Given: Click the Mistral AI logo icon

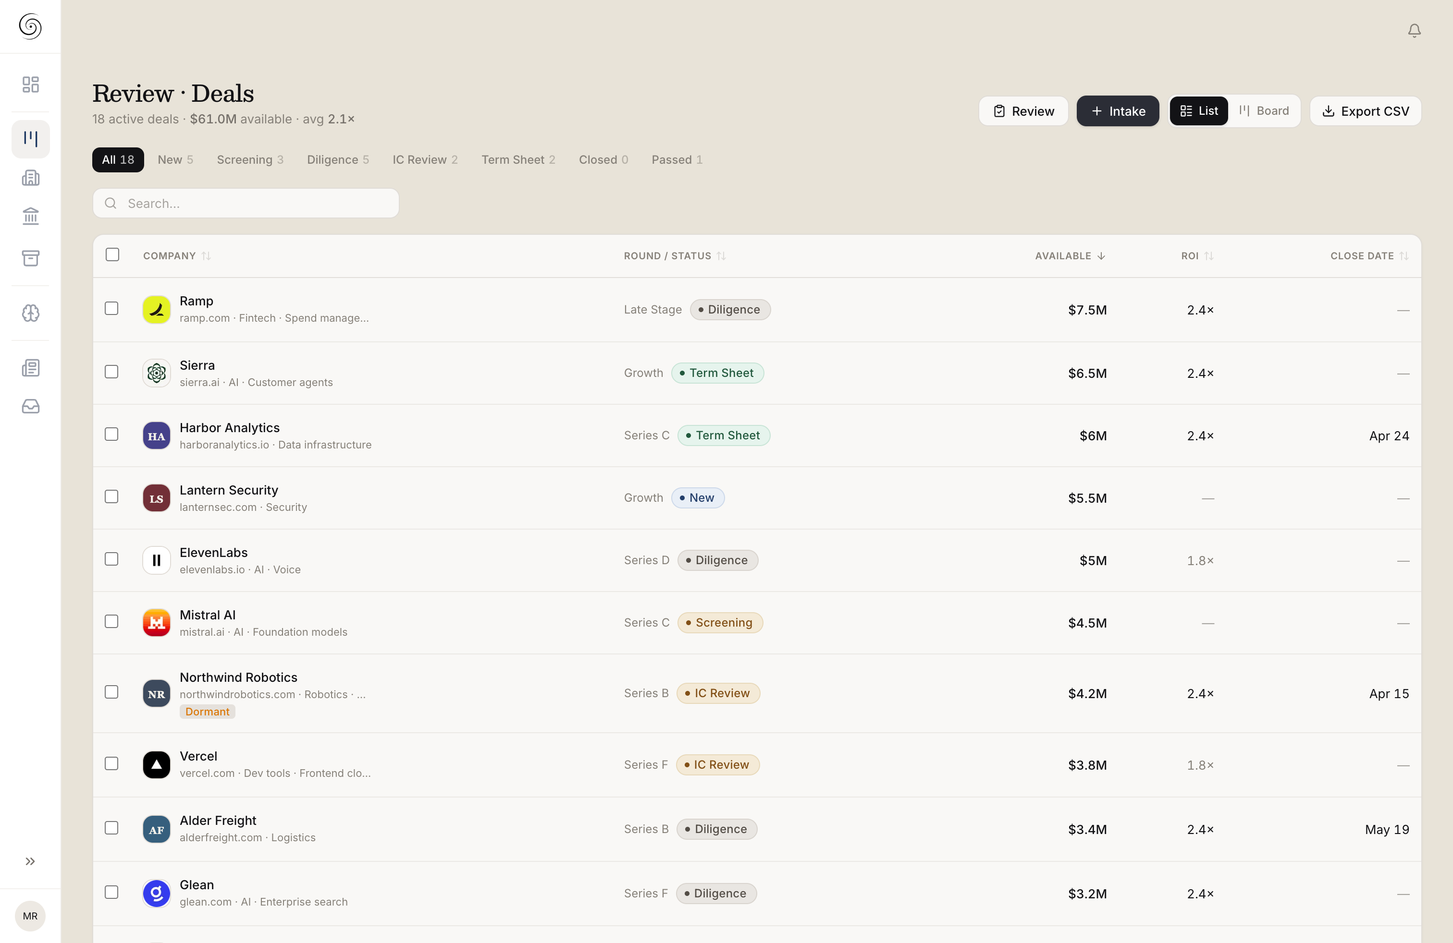Looking at the screenshot, I should click(156, 623).
